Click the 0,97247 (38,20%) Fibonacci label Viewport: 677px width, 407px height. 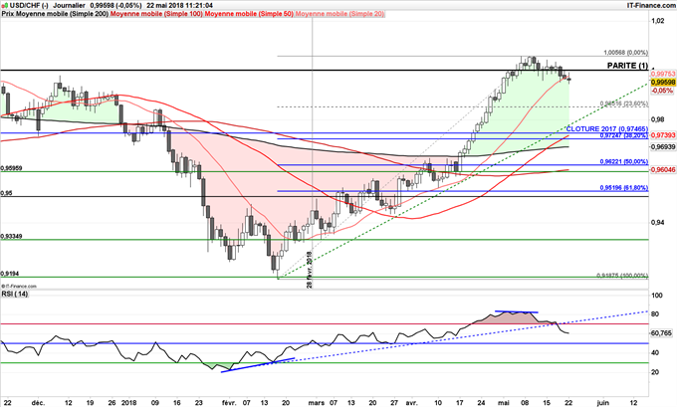point(624,135)
